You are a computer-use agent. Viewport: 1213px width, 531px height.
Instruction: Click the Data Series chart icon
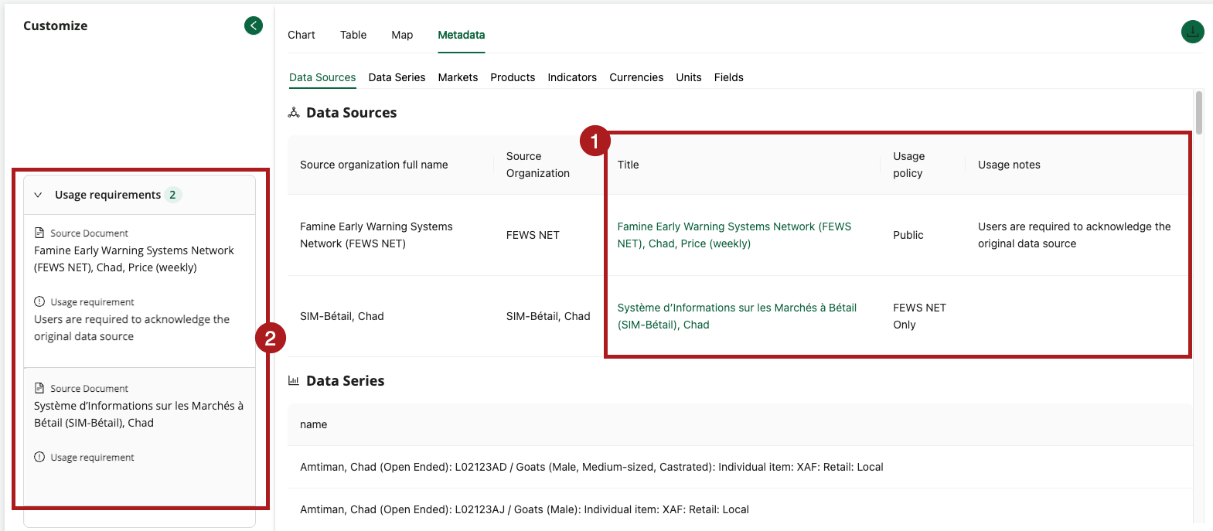point(294,380)
